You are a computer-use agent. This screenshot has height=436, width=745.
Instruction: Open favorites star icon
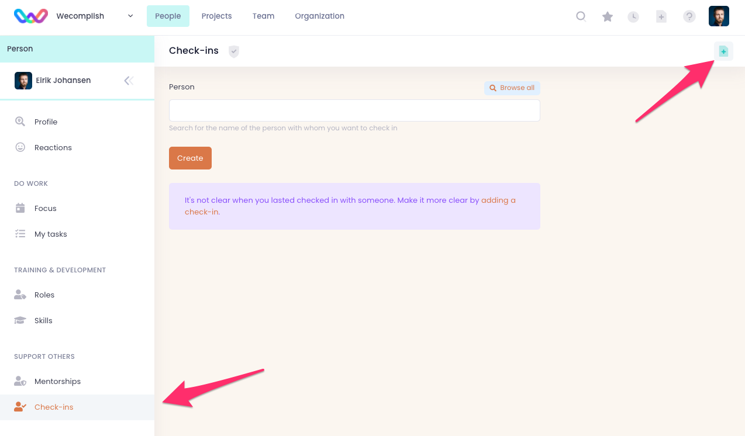click(608, 16)
